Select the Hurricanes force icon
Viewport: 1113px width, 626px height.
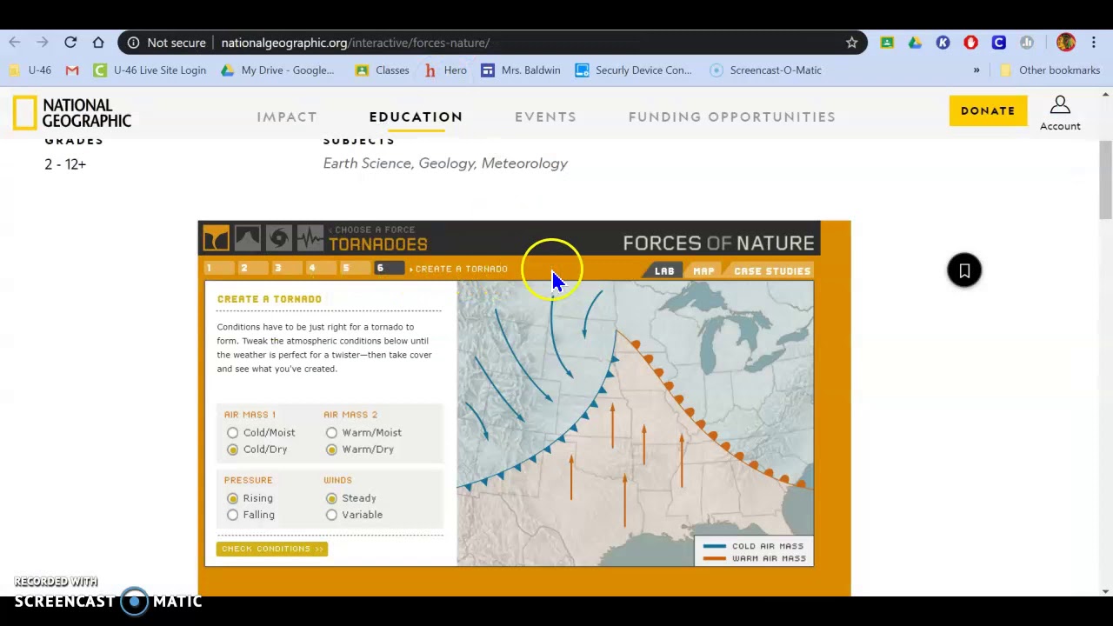[279, 237]
